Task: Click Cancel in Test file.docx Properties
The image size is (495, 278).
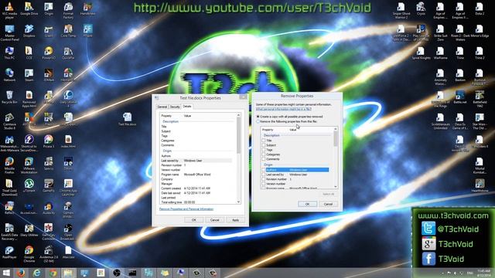Action: (215, 220)
